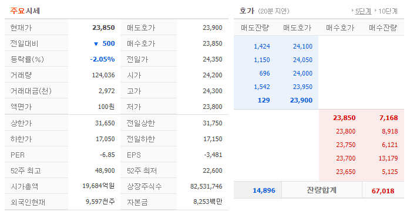Click the 거래량 label
This screenshot has height=215, width=410.
21,75
